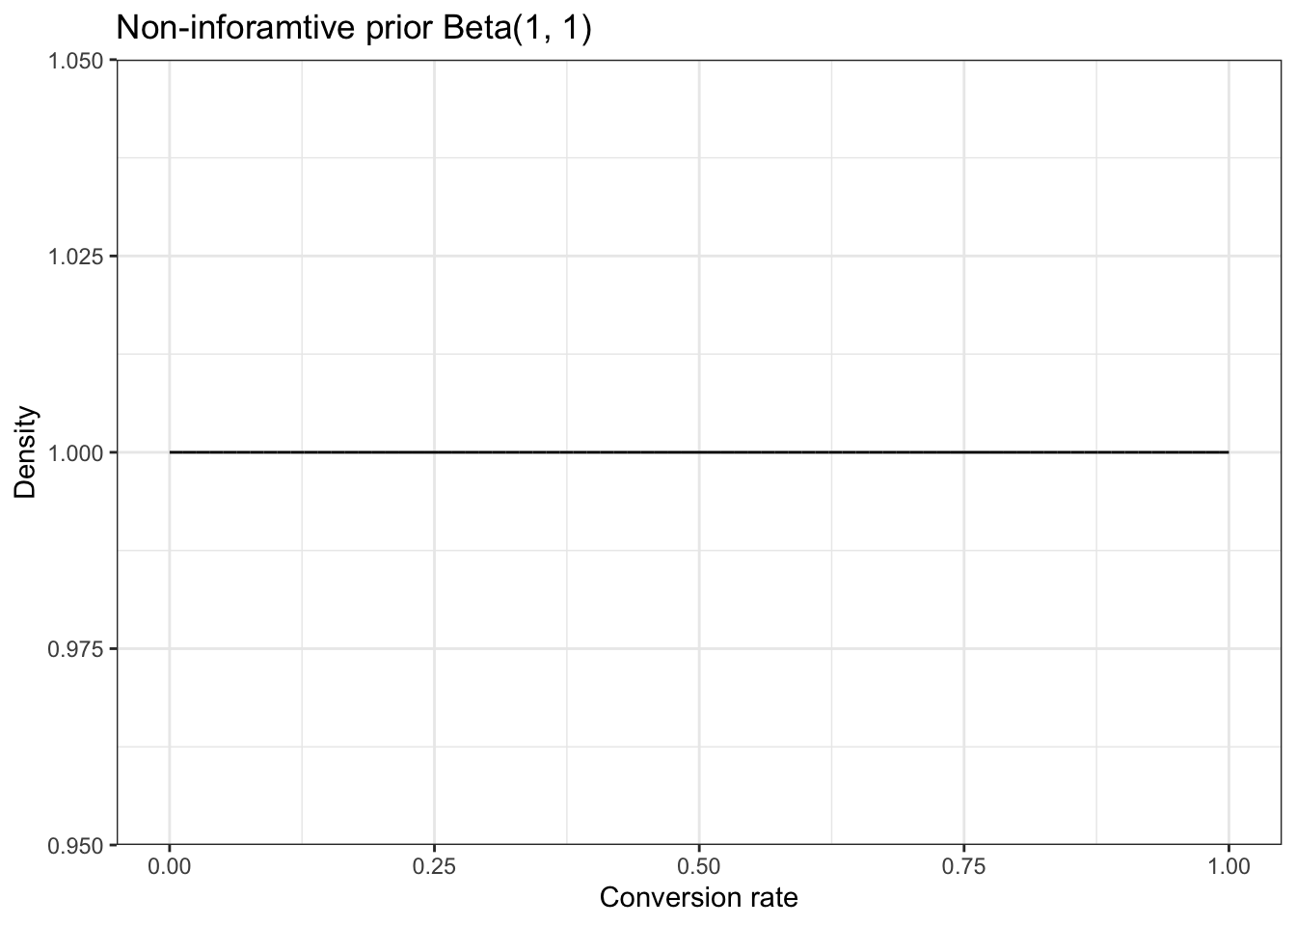The height and width of the screenshot is (926, 1296).
Task: Click gridline intersection at 0.75 and 0.975
Action: [x=963, y=648]
